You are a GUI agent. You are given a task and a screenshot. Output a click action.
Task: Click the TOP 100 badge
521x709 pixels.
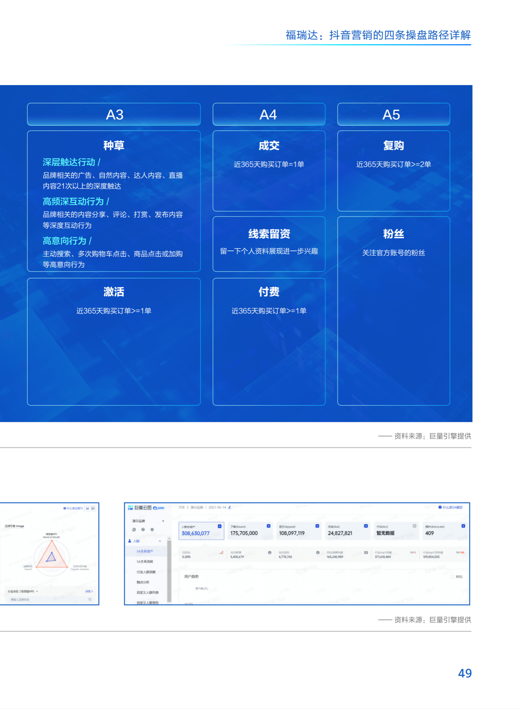[460, 553]
